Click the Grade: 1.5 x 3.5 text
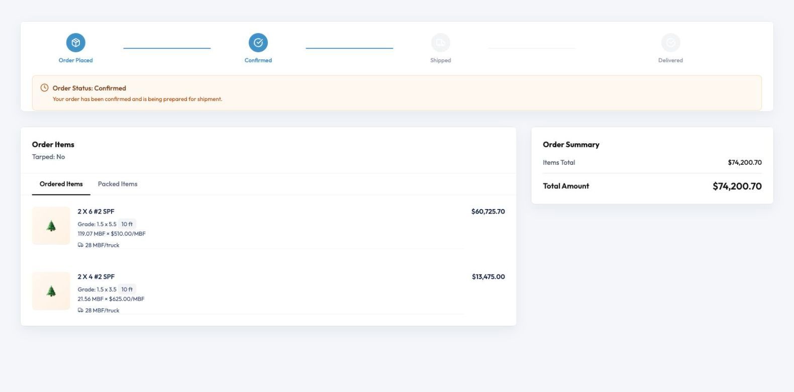The image size is (794, 392). click(x=97, y=289)
